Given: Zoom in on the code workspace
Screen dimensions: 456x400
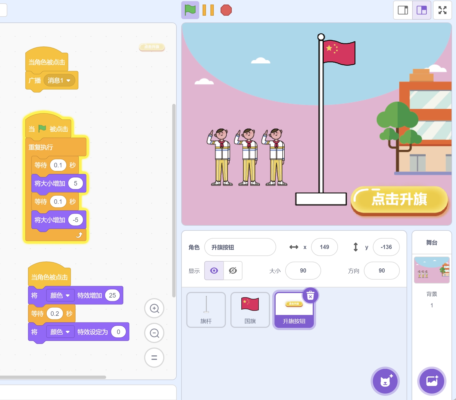Looking at the screenshot, I should tap(154, 308).
